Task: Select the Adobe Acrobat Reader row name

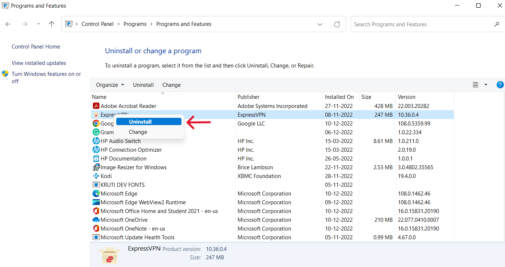Action: point(129,106)
